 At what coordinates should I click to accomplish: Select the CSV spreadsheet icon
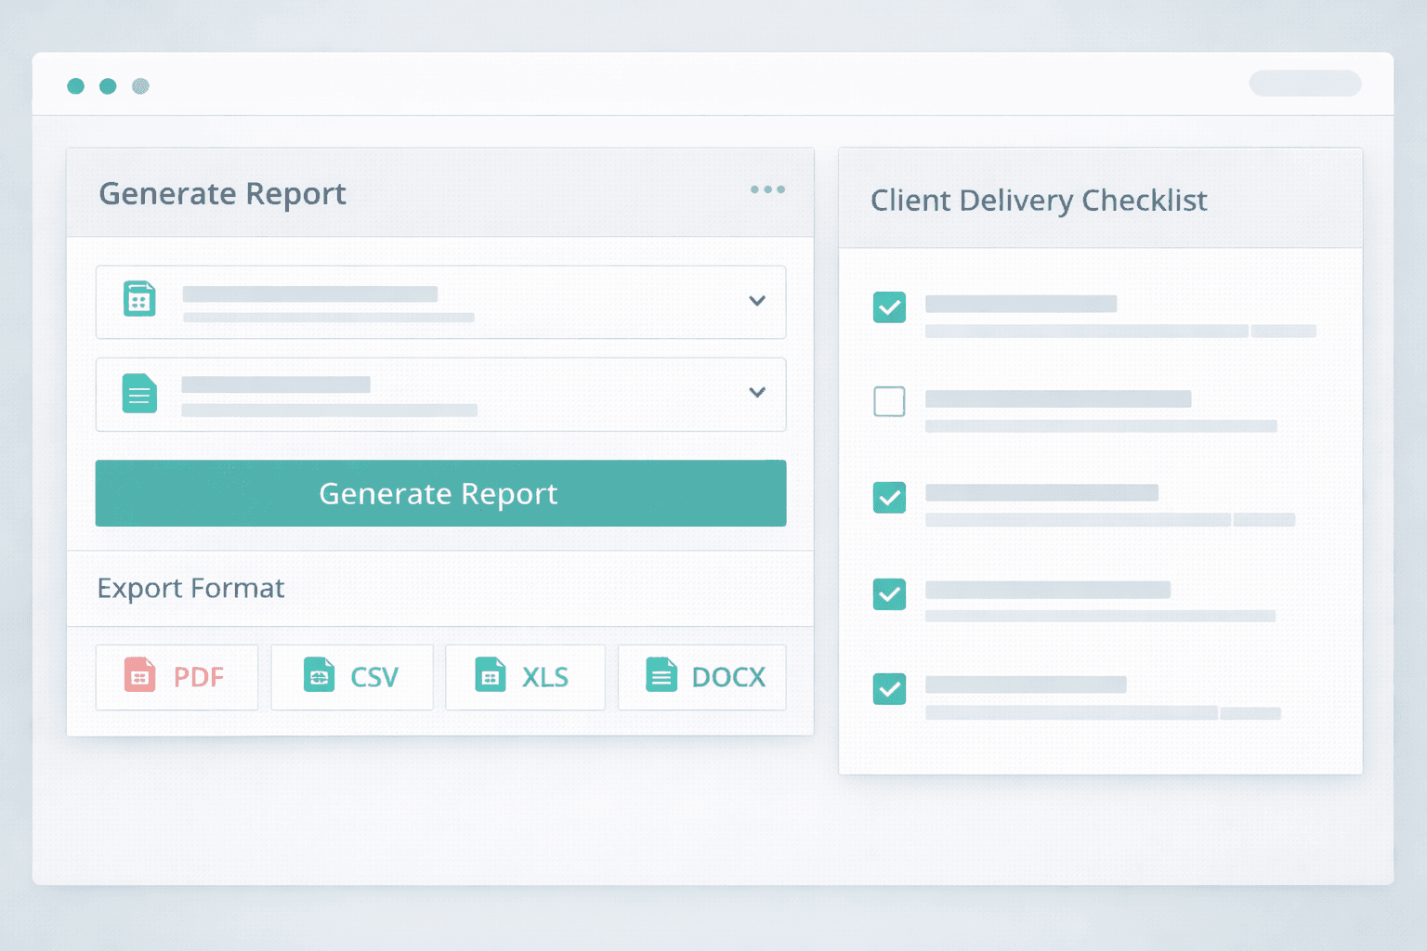(x=319, y=676)
